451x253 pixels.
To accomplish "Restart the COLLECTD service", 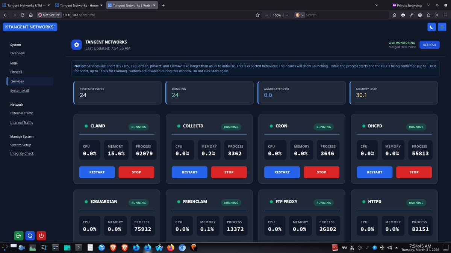I will pos(189,172).
